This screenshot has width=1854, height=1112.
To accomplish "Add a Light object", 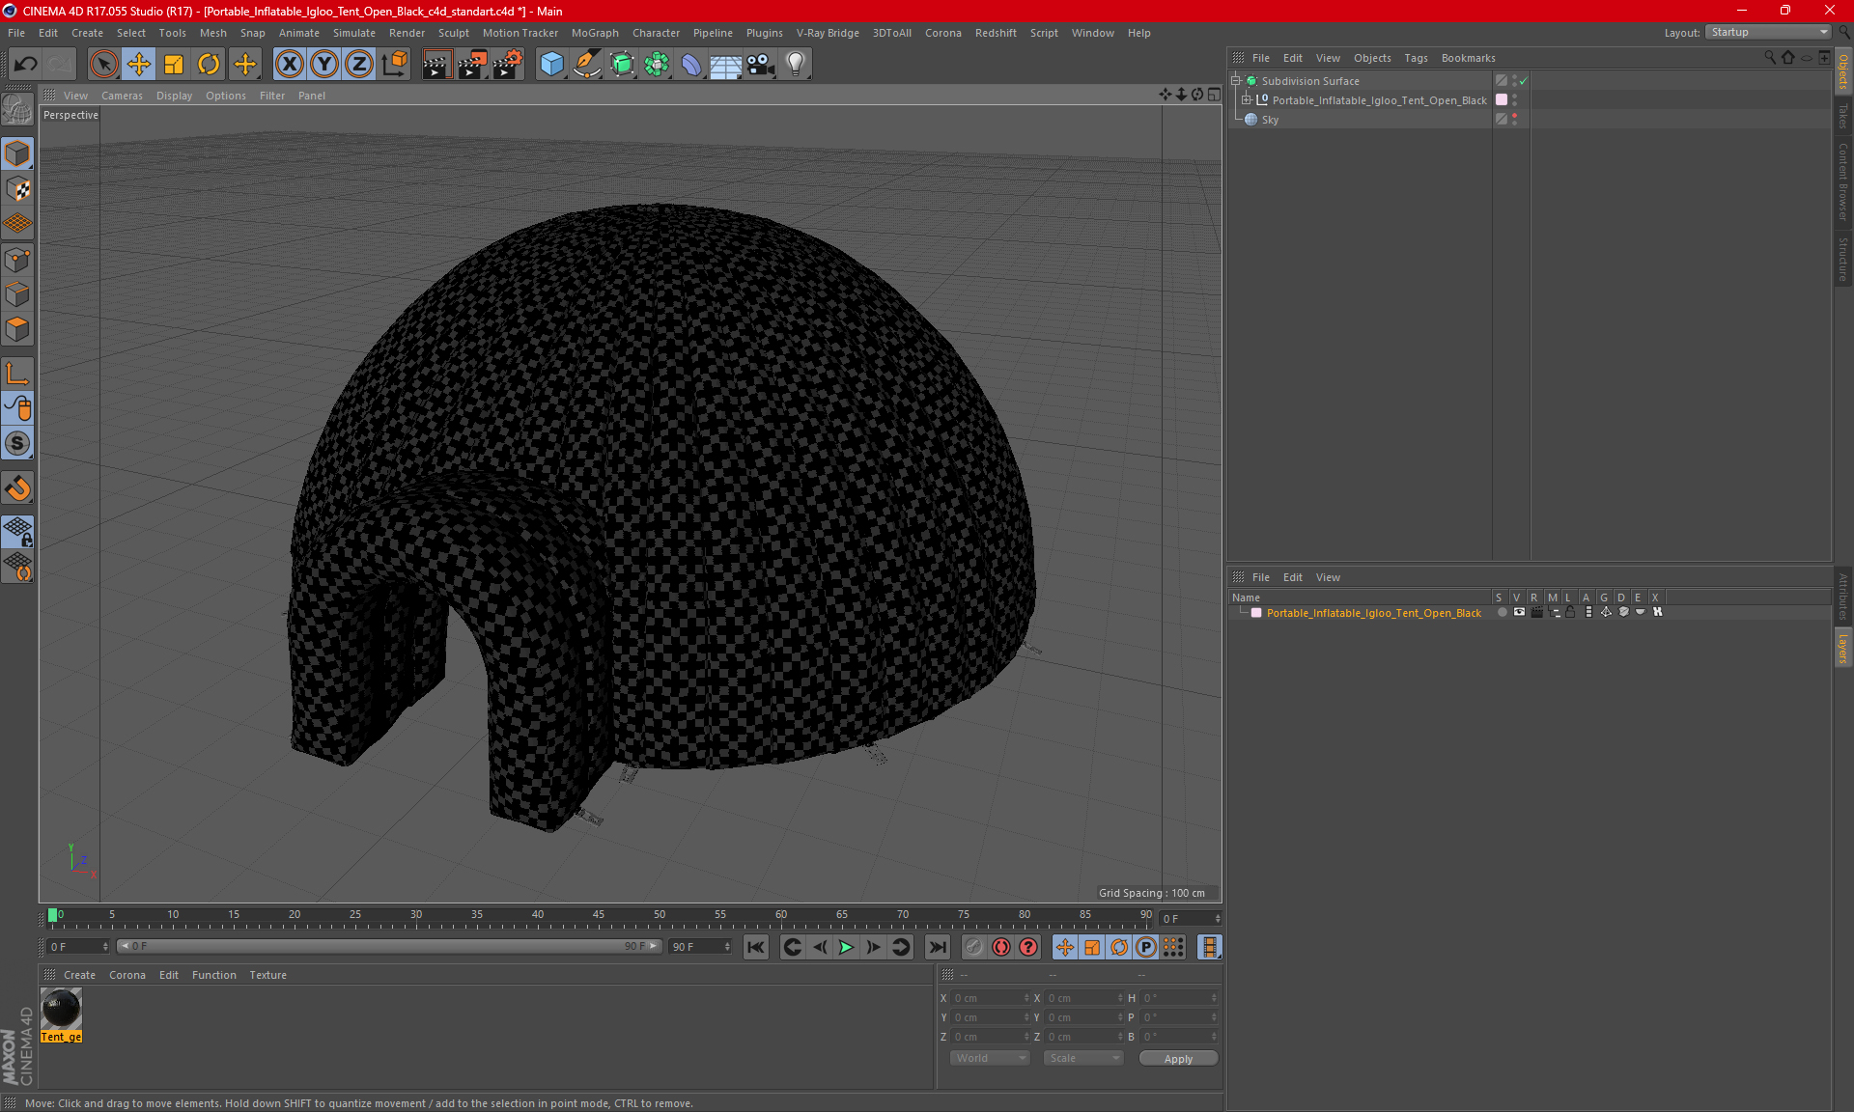I will point(796,65).
